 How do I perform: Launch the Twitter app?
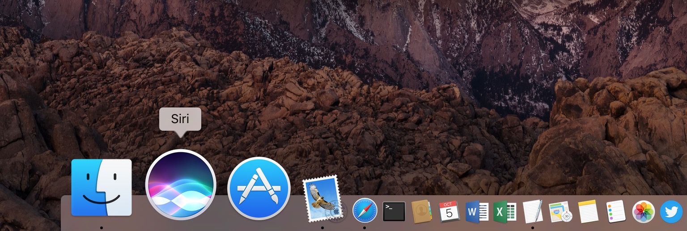click(x=672, y=212)
